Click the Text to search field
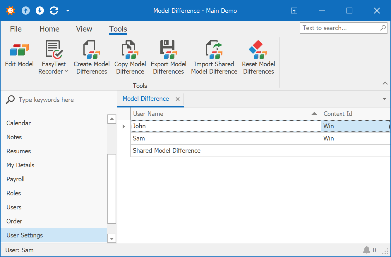The image size is (391, 257). [x=339, y=28]
